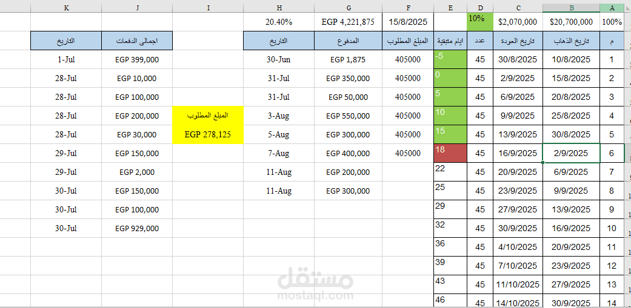Click the EGP 1,875 paid cell
Screen dimensions: 631x308
[x=349, y=59]
